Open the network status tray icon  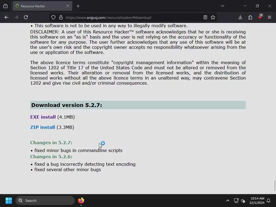pos(236,201)
